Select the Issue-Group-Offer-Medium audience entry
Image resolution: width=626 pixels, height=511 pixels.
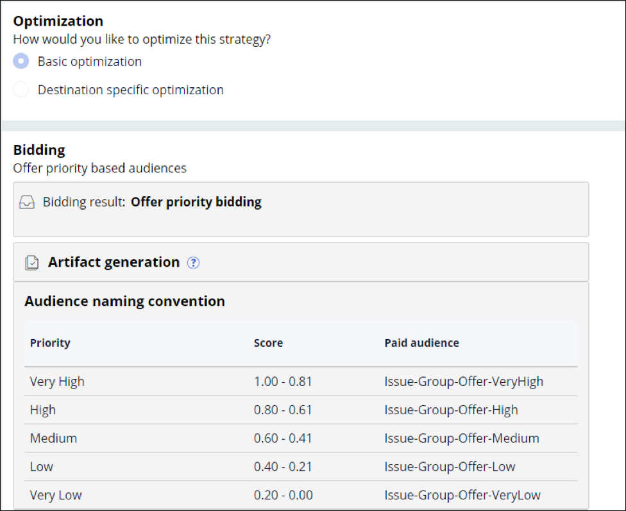462,439
